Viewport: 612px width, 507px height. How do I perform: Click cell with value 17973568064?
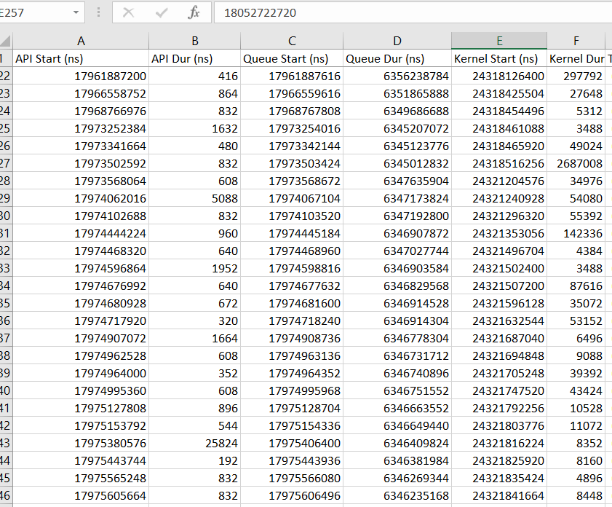click(81, 181)
